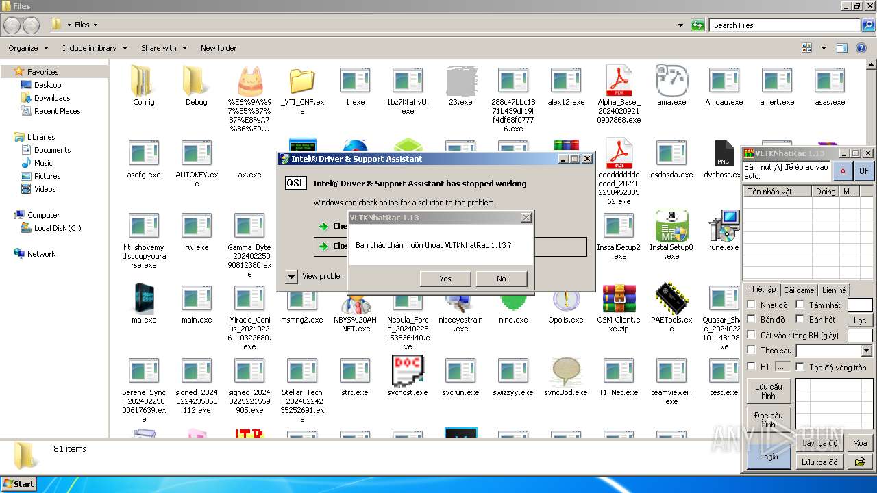Open address bar history dropdown arrow
877x493 pixels.
tap(680, 25)
